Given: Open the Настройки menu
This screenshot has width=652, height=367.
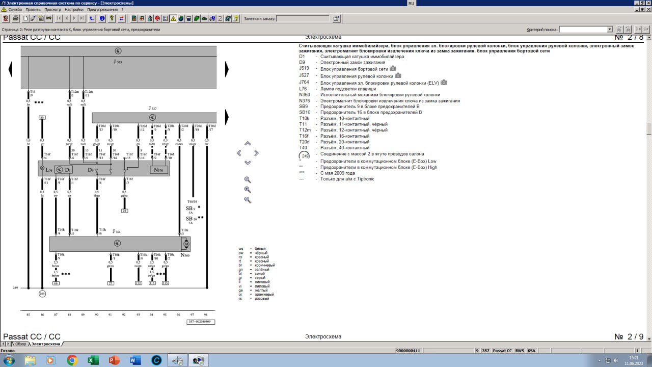Looking at the screenshot, I should point(74,9).
